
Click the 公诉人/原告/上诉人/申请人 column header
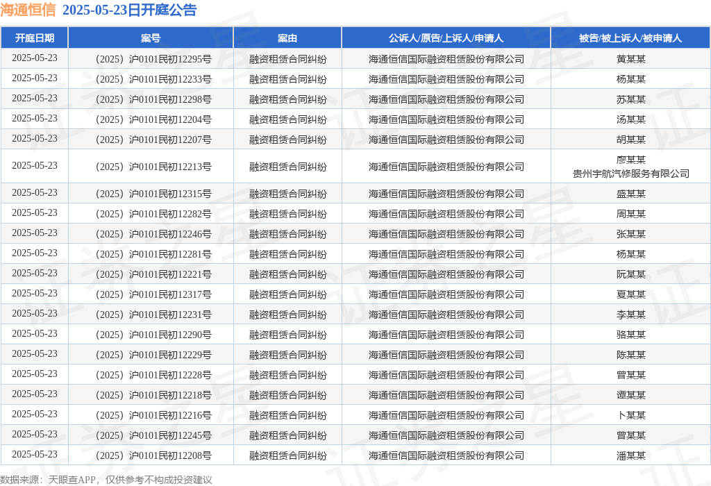446,38
